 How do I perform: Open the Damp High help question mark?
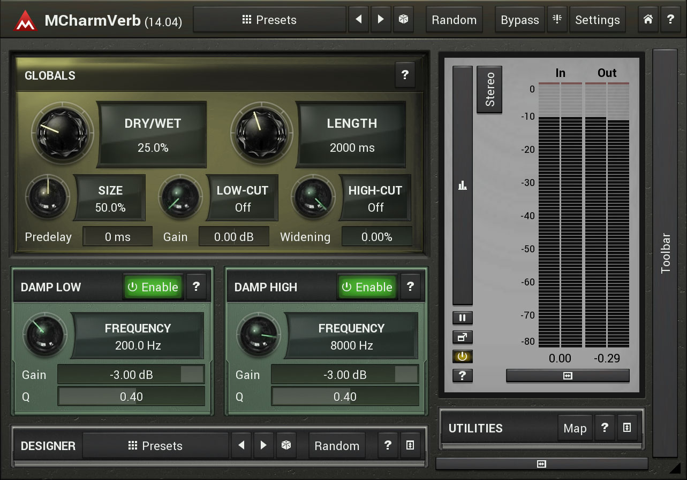(x=410, y=287)
